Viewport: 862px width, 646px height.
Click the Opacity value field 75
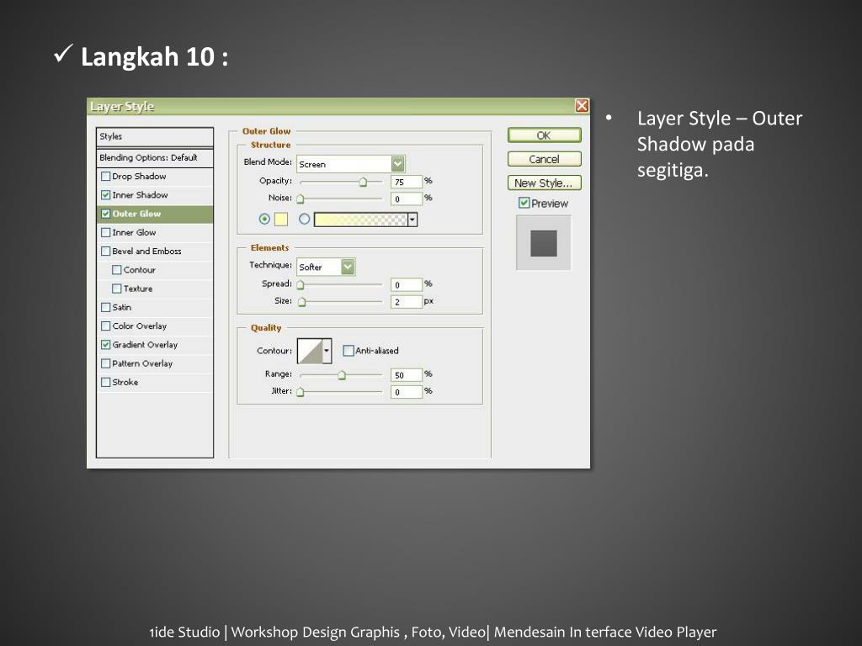pos(407,182)
